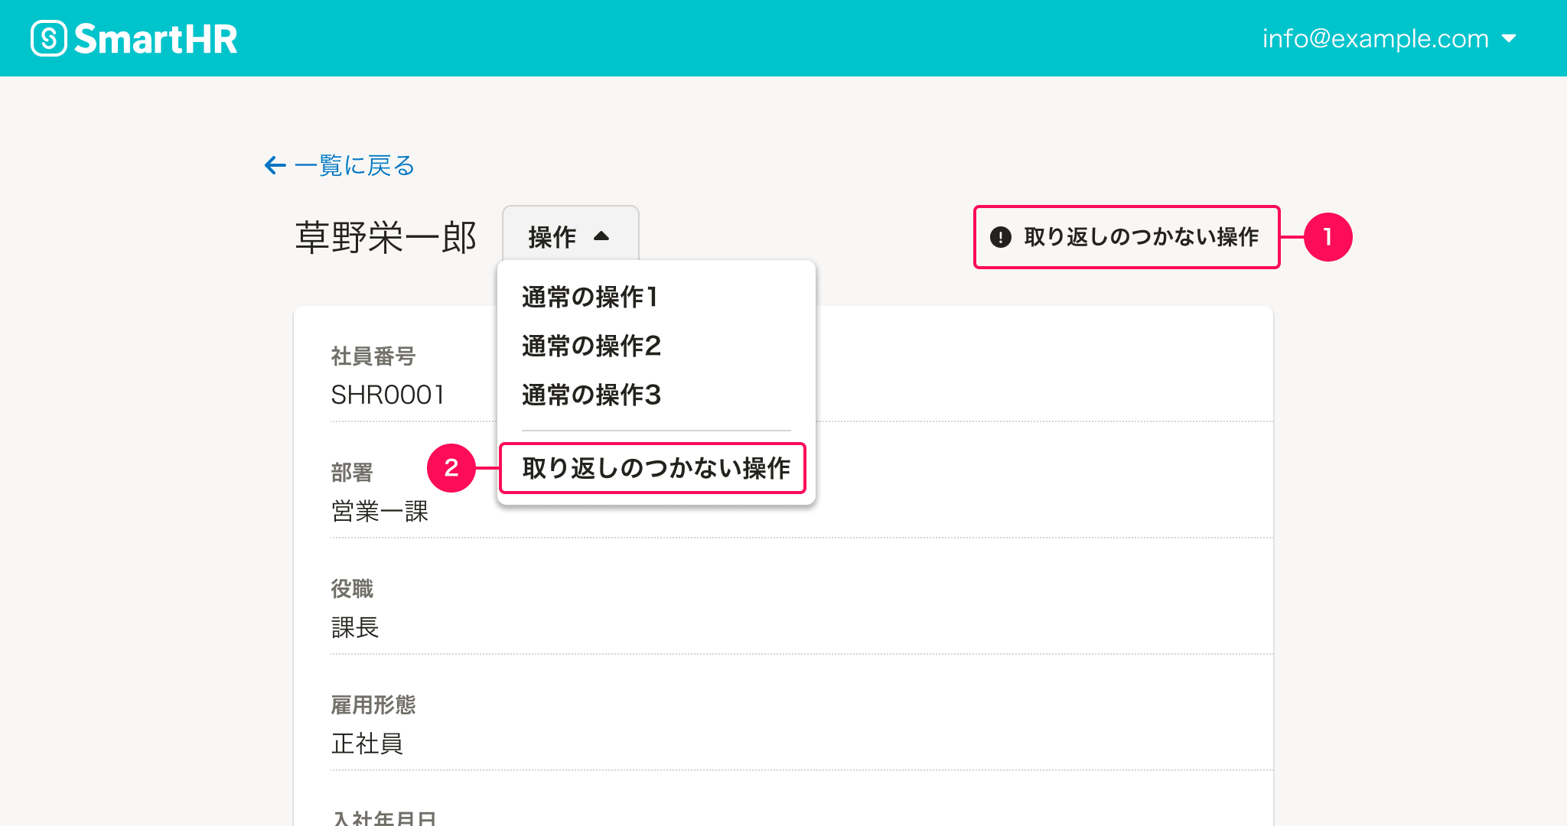Click the 営業一課 department value

coord(380,511)
